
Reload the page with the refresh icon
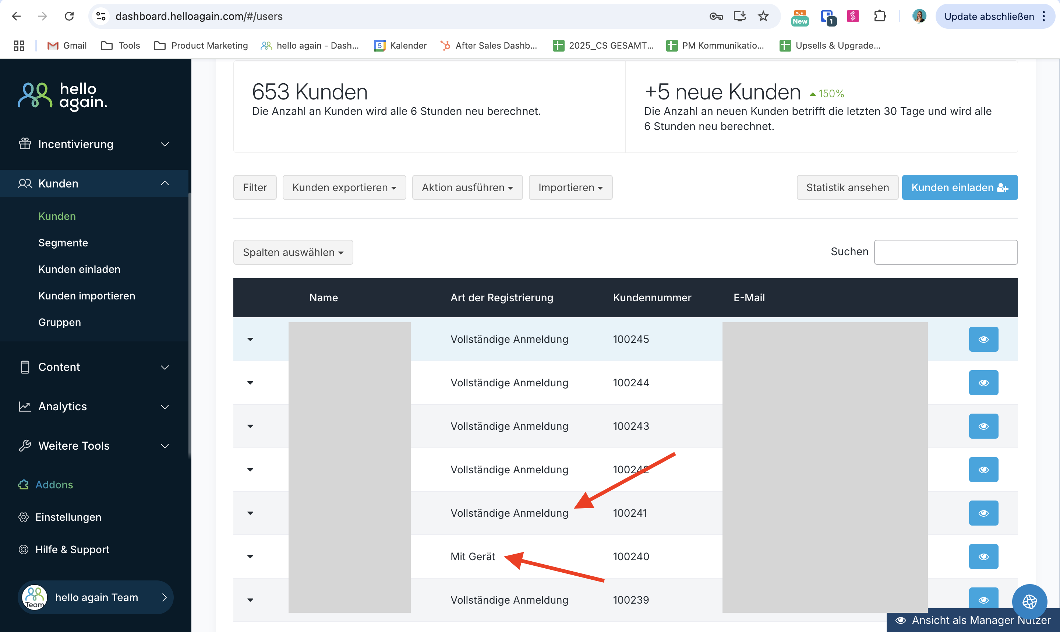click(x=69, y=16)
